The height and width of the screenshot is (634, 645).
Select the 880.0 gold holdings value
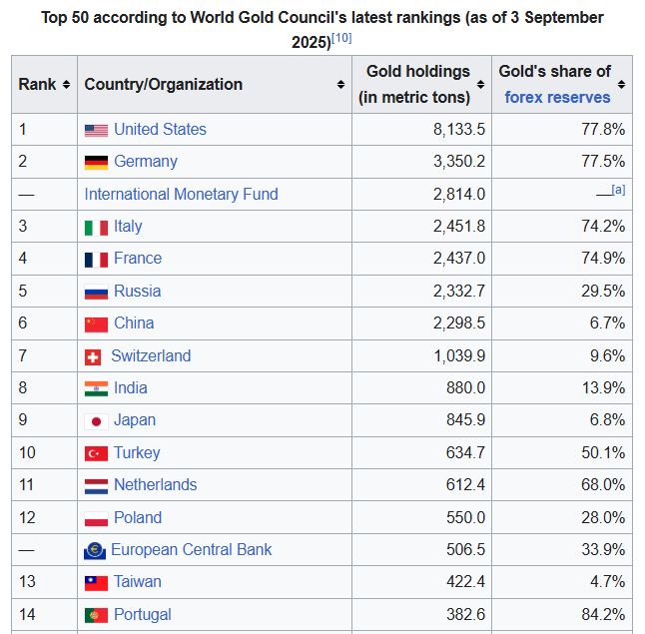tap(465, 388)
